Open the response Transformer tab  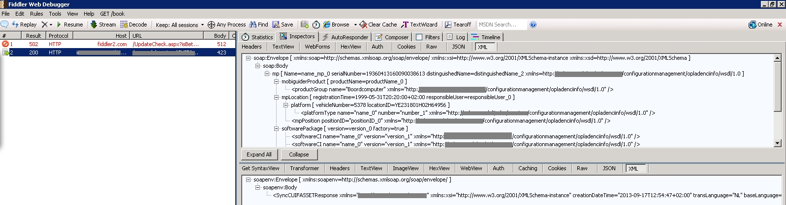click(304, 168)
